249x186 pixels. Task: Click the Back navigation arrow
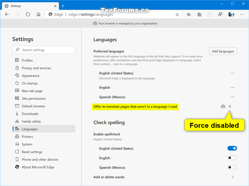7,15
